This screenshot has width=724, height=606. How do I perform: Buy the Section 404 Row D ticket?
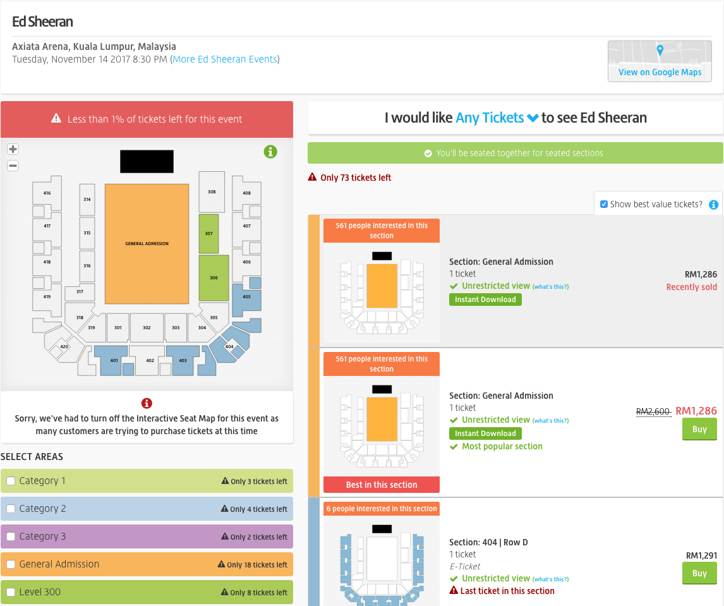pos(699,574)
